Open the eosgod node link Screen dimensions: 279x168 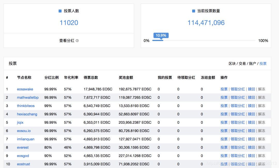(23, 156)
